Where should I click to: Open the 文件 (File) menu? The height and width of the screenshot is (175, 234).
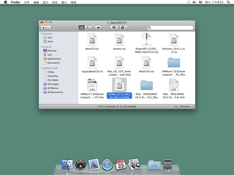[27, 2]
